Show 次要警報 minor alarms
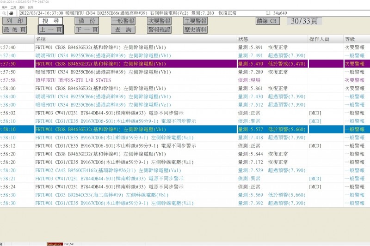Image resolution: width=370 pixels, height=246 pixels. tap(159, 21)
